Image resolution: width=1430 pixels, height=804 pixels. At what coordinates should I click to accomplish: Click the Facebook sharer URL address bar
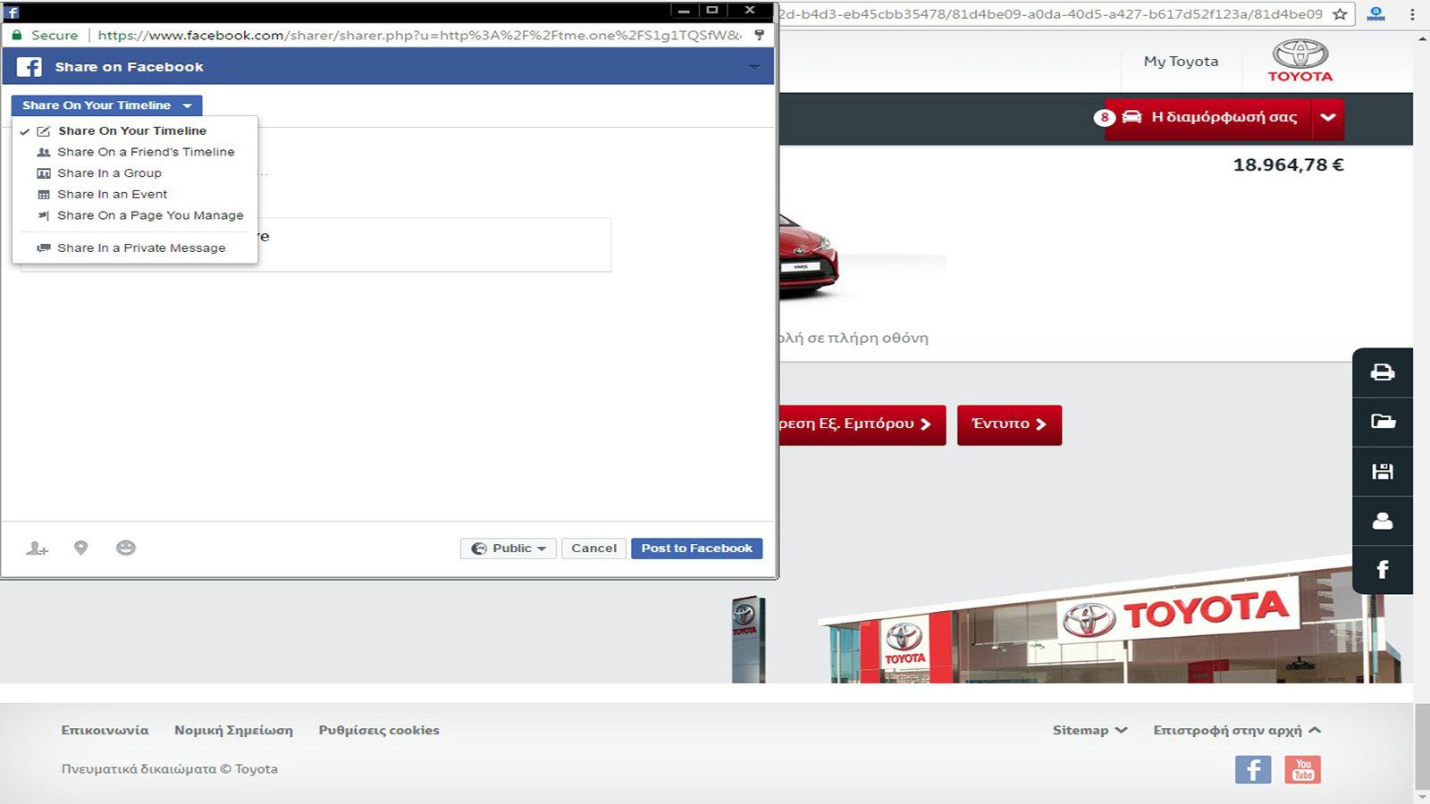[419, 35]
